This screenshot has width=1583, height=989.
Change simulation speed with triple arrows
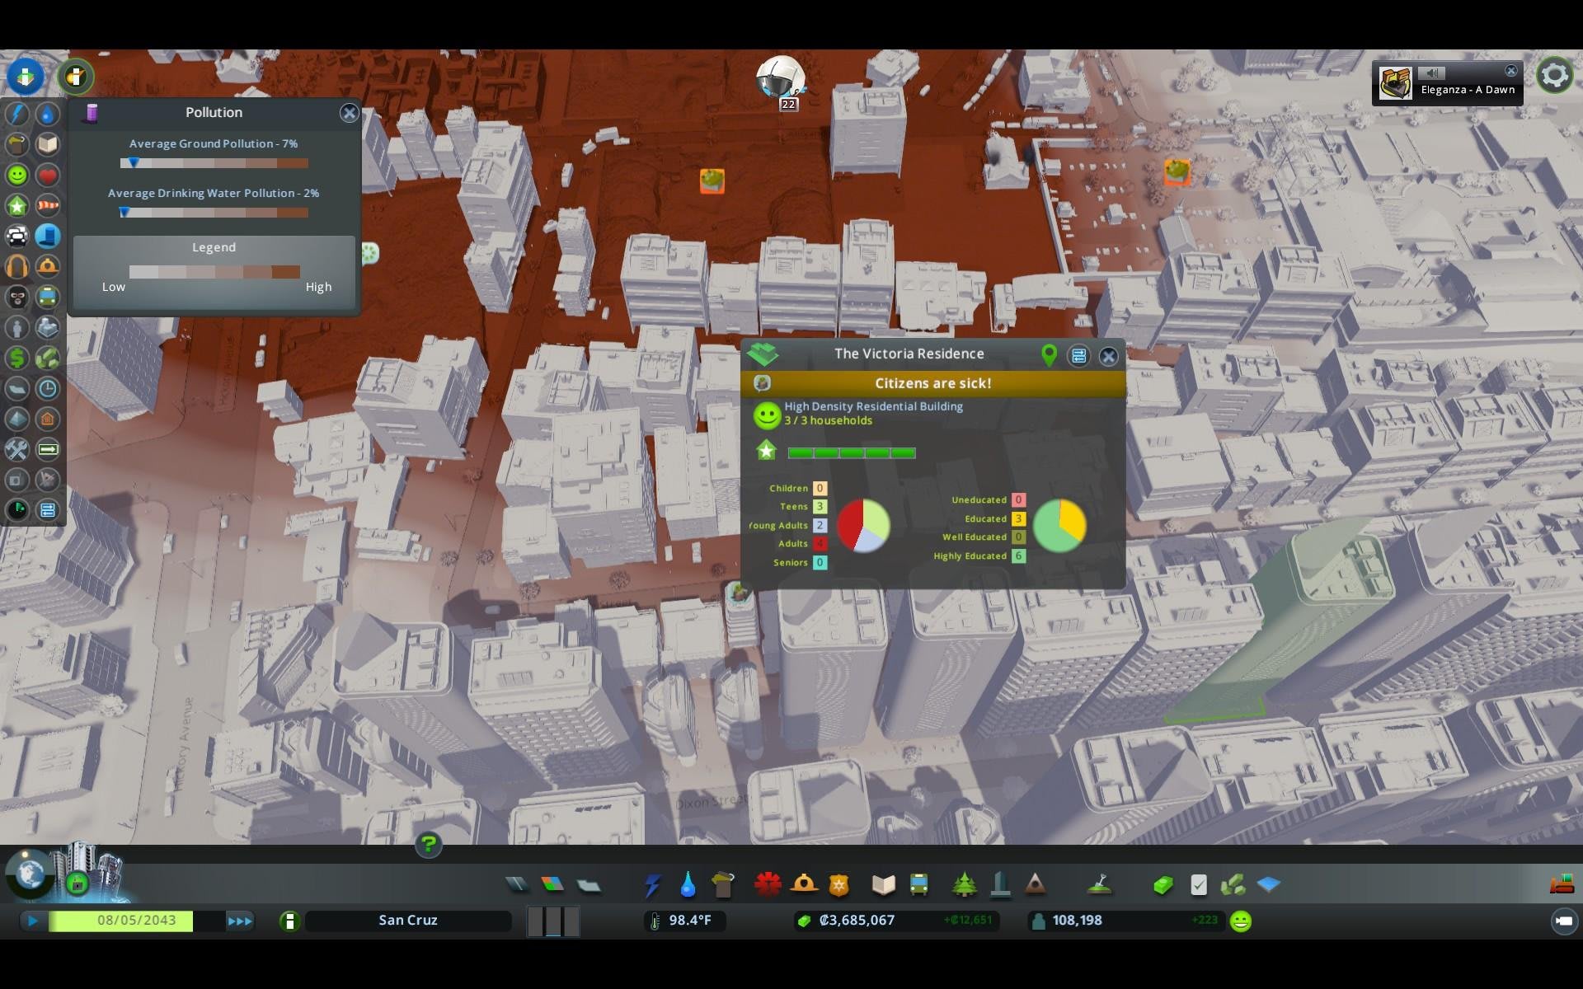coord(240,921)
